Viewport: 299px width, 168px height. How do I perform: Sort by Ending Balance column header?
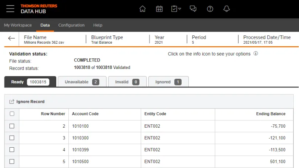pyautogui.click(x=270, y=114)
